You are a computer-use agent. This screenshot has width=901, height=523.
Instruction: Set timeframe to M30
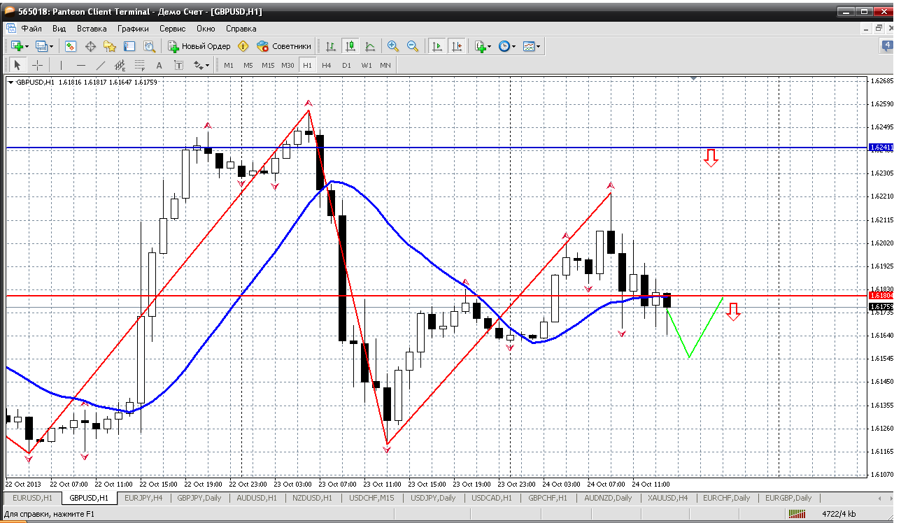click(288, 65)
